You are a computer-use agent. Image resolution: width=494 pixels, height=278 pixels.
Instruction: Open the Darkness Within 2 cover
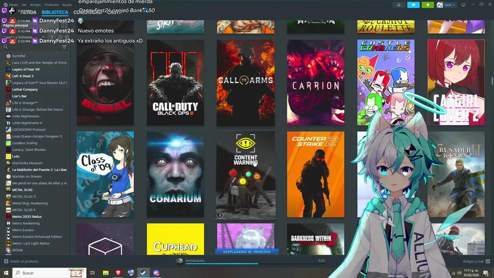[315, 239]
